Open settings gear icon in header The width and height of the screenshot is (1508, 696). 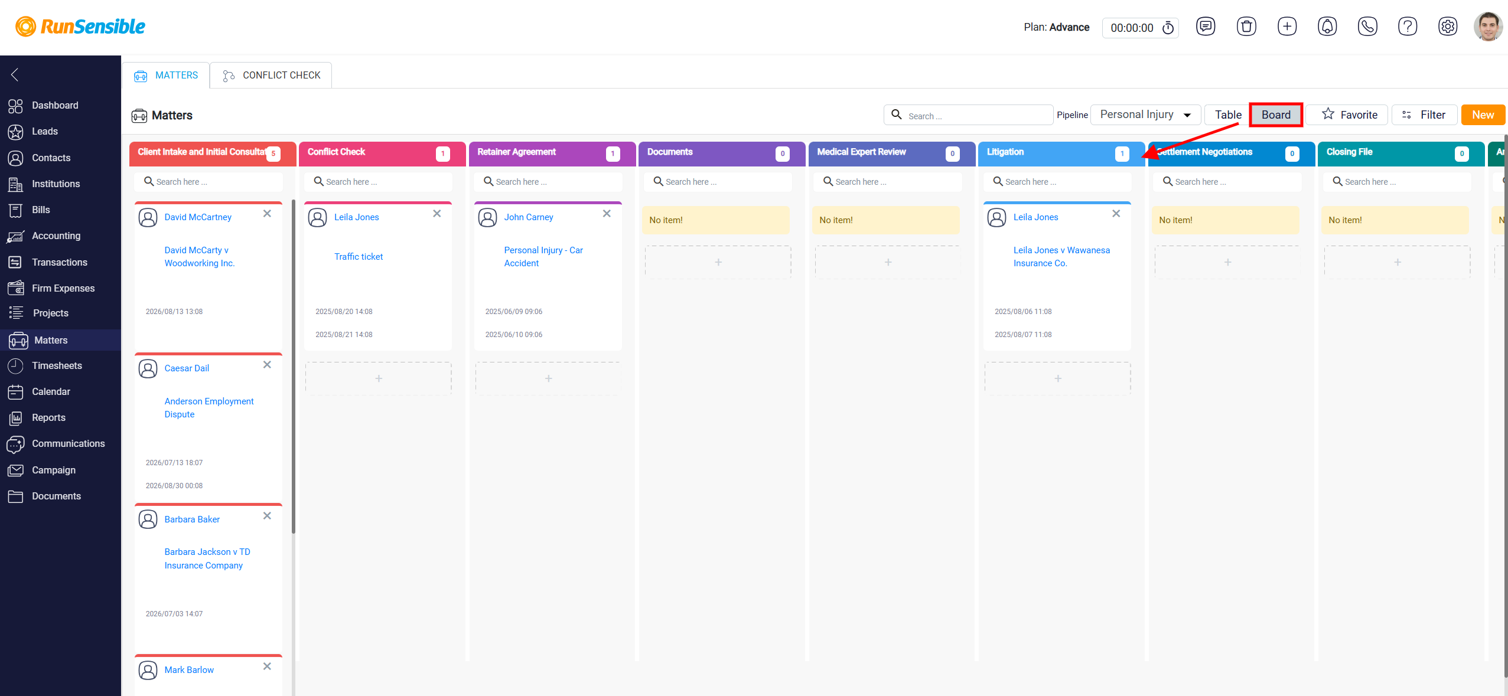1448,27
